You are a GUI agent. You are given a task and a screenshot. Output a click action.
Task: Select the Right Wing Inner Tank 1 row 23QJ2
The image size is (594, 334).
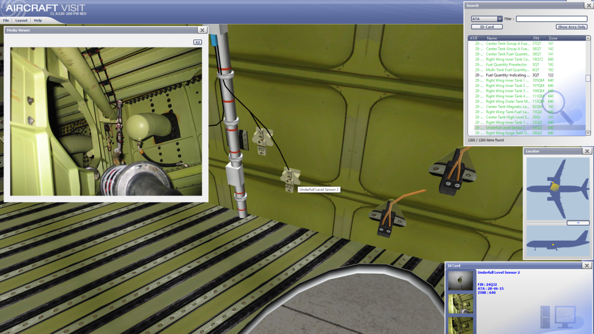point(527,122)
